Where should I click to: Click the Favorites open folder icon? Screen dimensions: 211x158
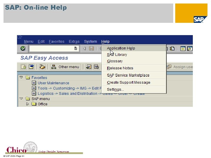coord(28,77)
